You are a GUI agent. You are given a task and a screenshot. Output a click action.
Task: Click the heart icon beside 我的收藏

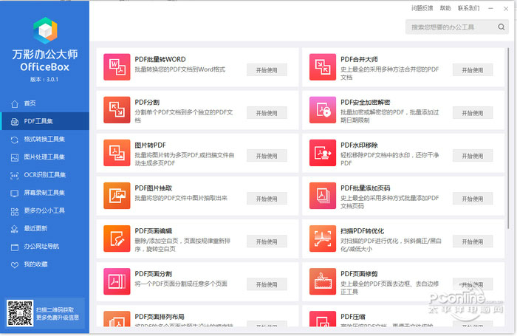coord(15,265)
